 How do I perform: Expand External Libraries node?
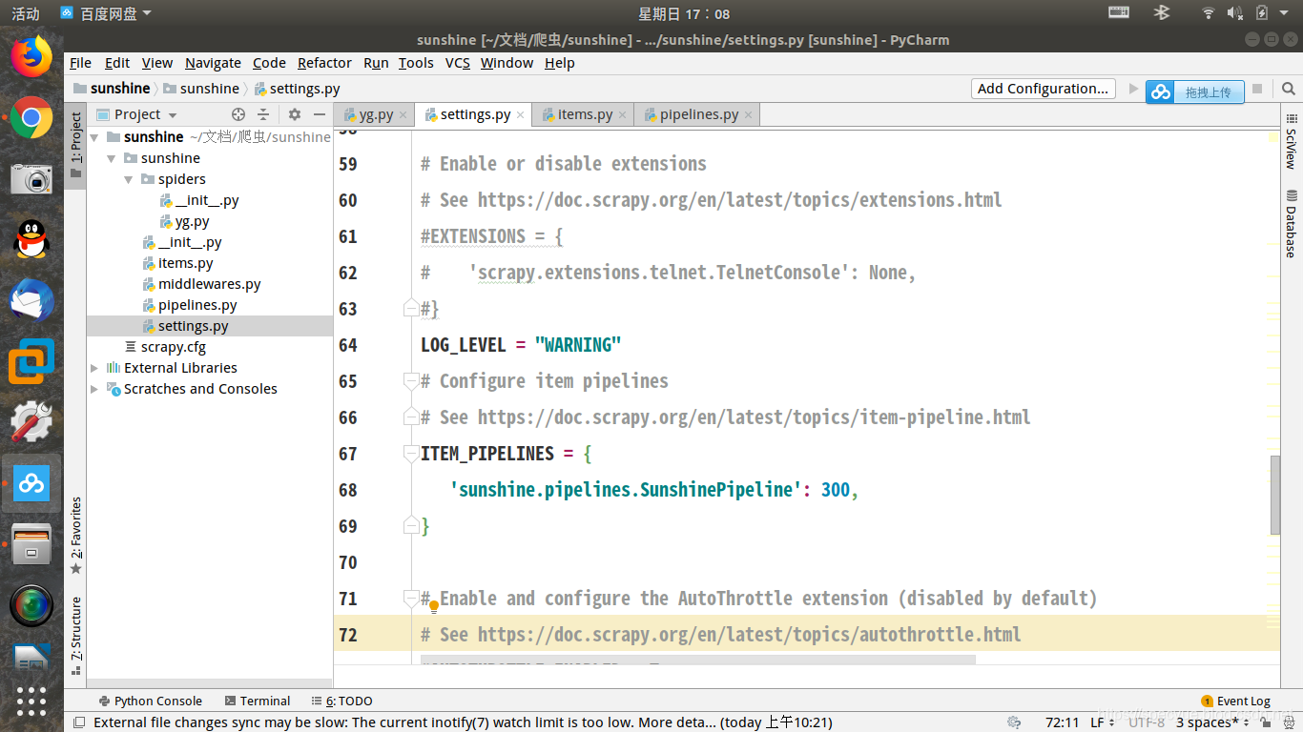[x=94, y=368]
